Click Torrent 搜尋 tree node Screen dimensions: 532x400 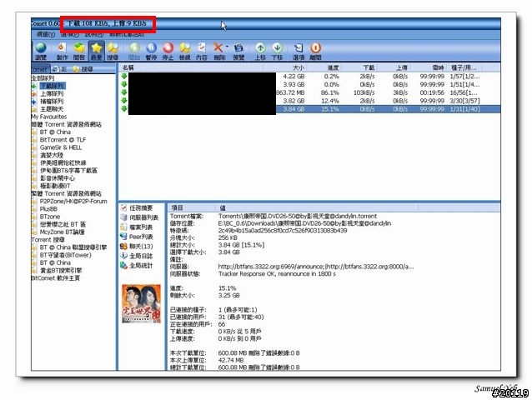(x=48, y=240)
